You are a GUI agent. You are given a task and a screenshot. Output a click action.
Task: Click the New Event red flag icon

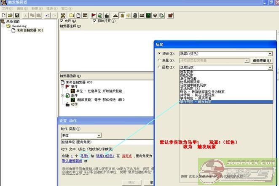[94, 15]
